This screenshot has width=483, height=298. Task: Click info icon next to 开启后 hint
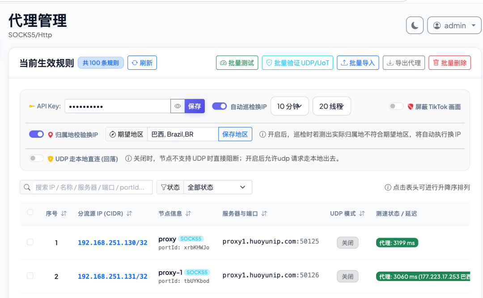point(263,134)
